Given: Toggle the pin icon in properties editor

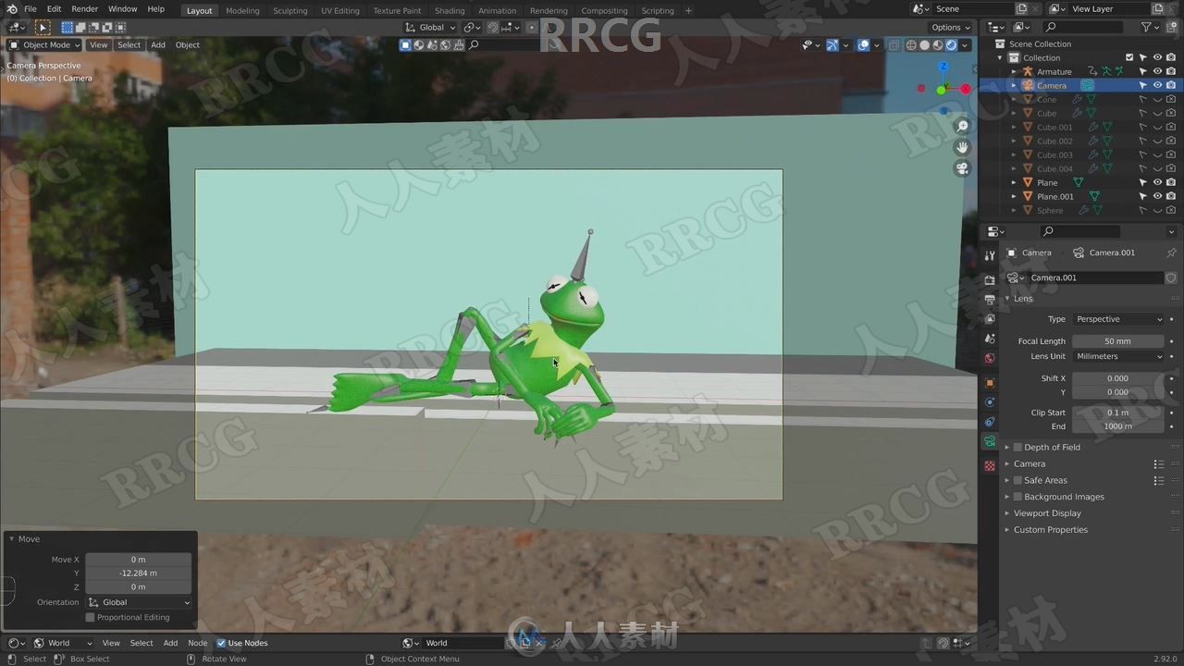Looking at the screenshot, I should point(1171,253).
